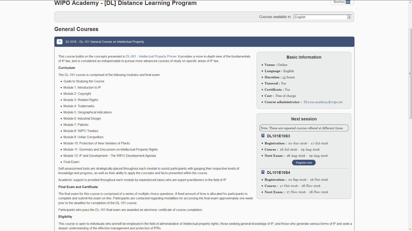Select 'Module 2: Copyright' list item

pyautogui.click(x=77, y=94)
